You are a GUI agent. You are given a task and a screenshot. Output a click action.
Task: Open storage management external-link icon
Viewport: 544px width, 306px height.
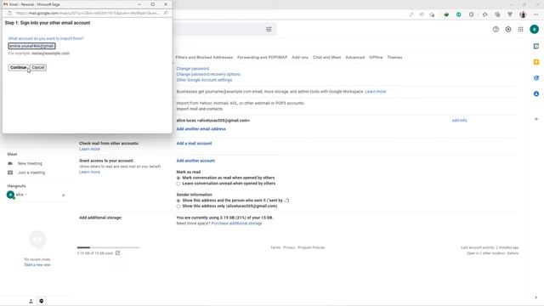(x=117, y=253)
